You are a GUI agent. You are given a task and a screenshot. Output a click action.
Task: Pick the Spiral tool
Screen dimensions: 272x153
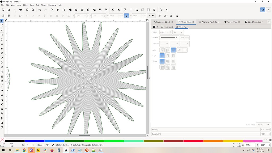(x=2, y=53)
